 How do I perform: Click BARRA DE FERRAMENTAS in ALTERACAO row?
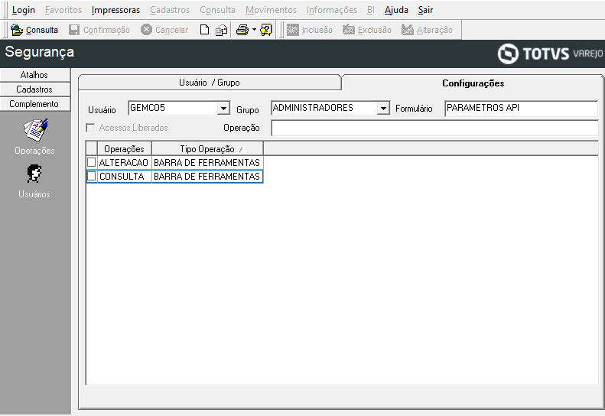coord(207,162)
